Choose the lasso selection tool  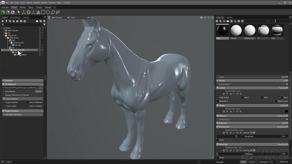tap(53, 12)
